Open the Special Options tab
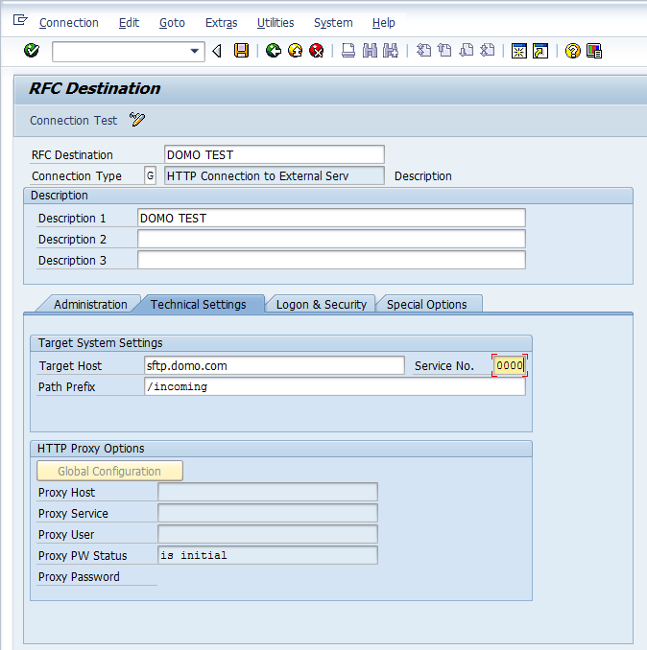This screenshot has width=647, height=650. click(426, 304)
